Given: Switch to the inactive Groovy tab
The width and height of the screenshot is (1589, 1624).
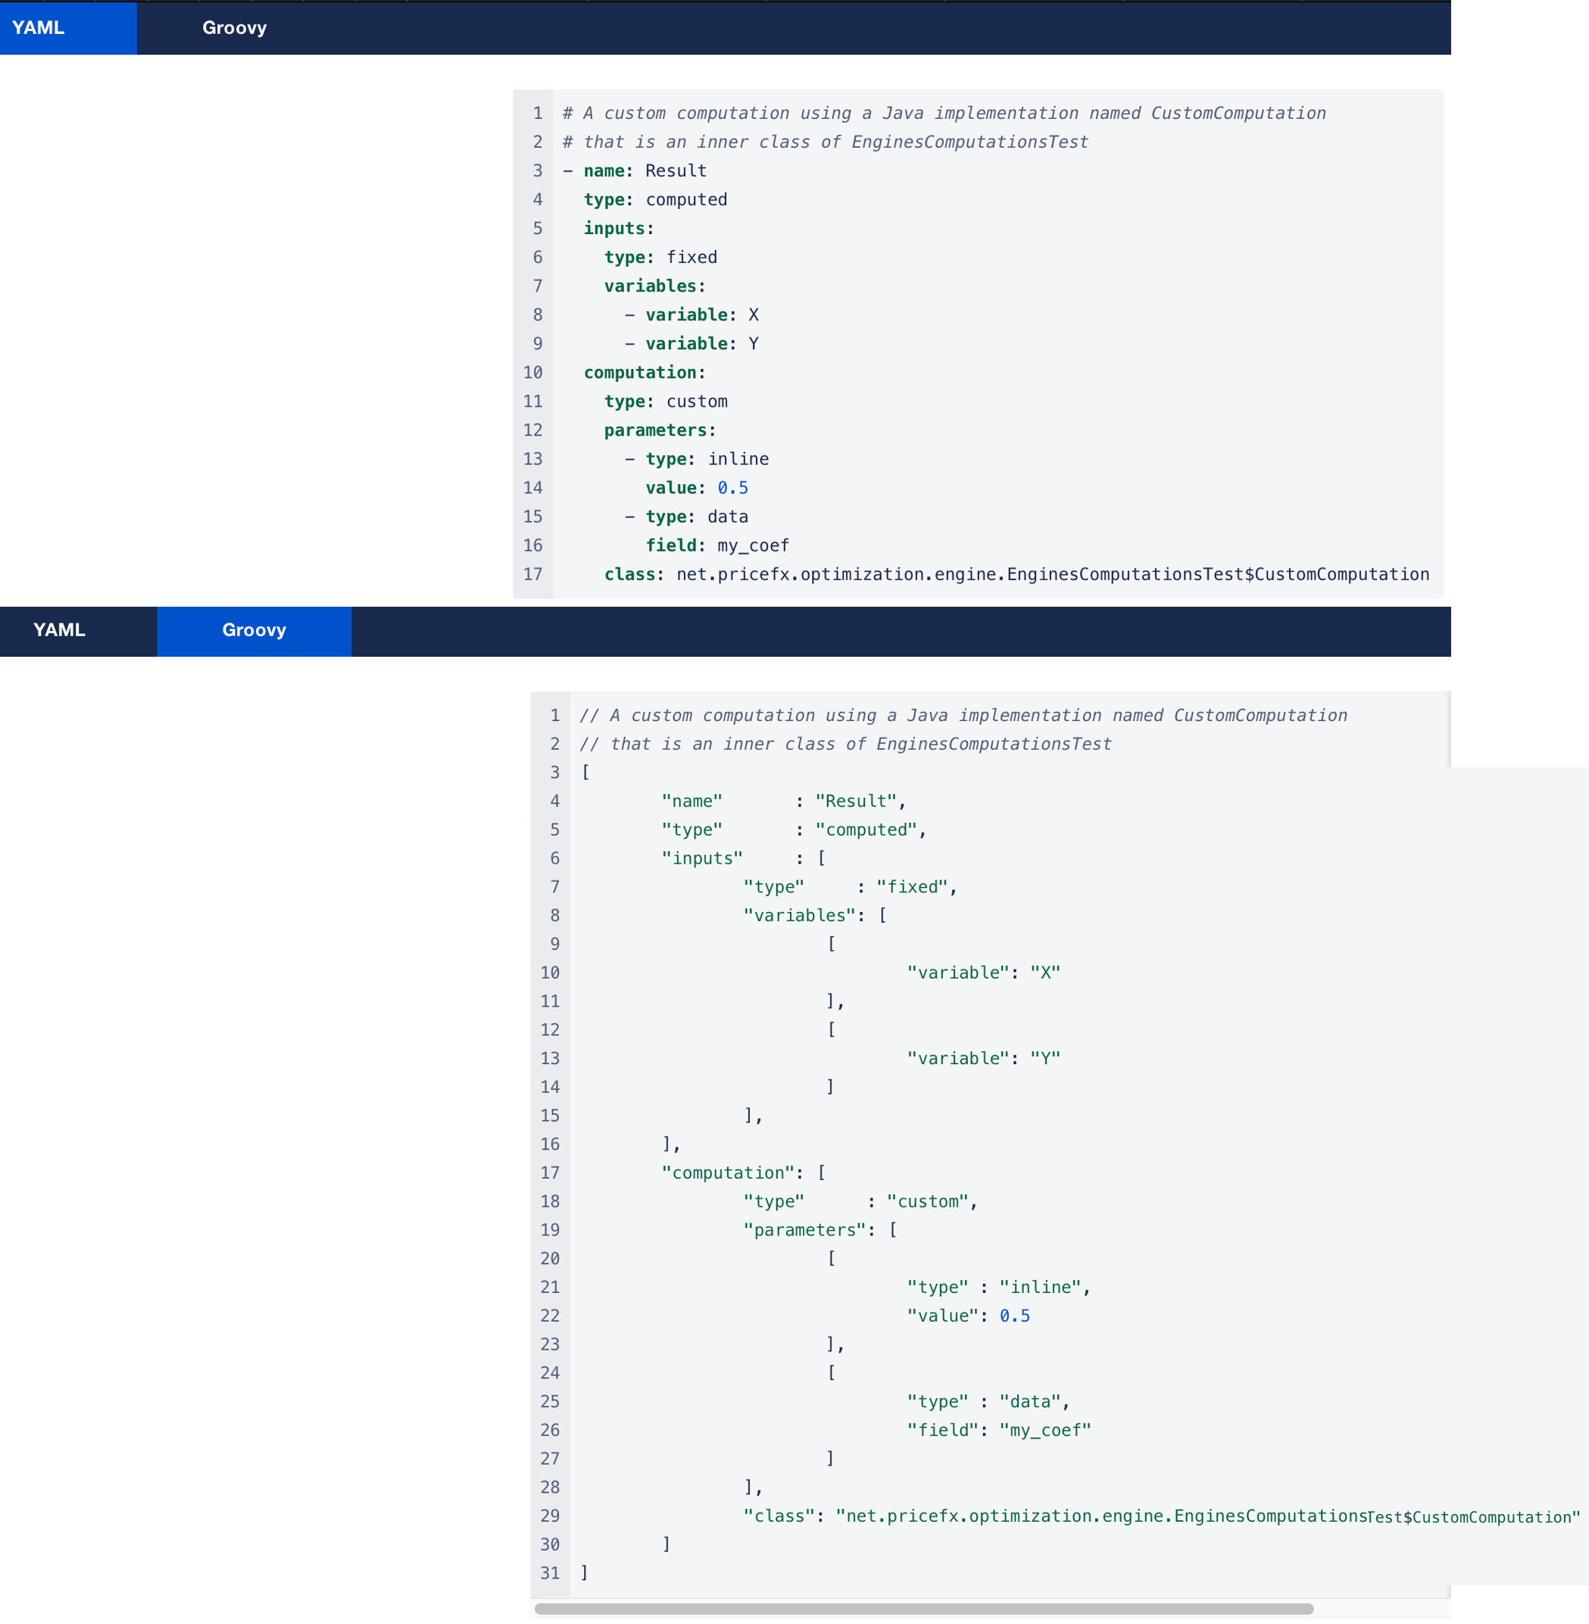Looking at the screenshot, I should 235,27.
